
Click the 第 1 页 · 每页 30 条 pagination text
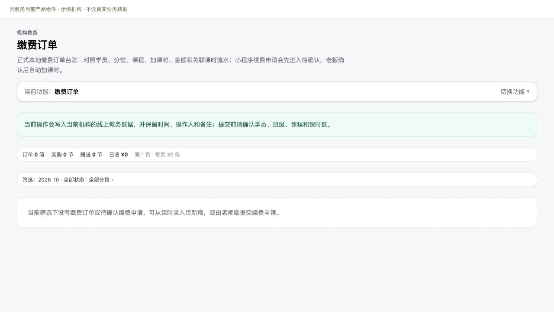point(158,155)
